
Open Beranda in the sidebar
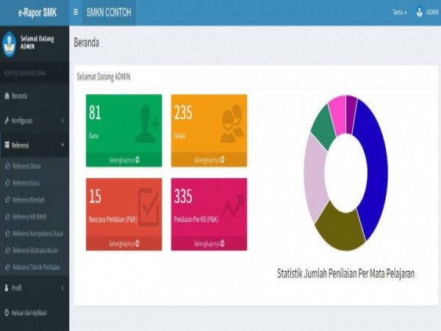coord(35,96)
